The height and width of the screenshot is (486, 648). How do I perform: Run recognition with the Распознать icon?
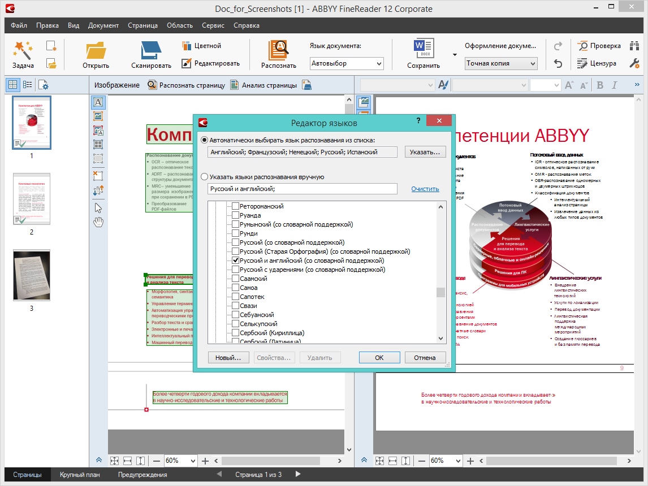pos(279,50)
